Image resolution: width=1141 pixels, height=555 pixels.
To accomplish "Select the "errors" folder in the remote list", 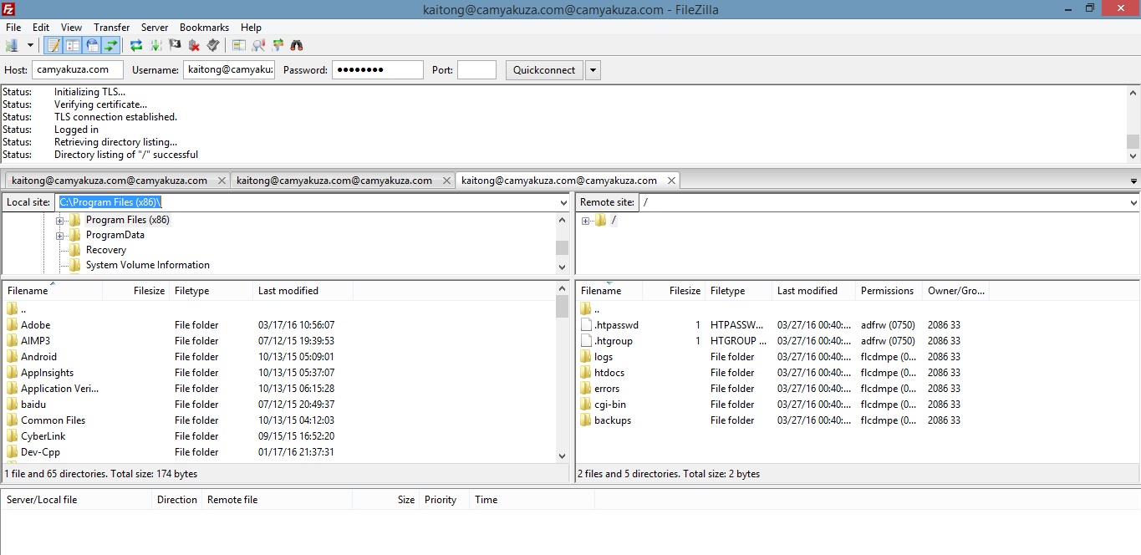I will (857, 389).
